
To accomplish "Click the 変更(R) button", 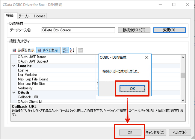I will (169, 30).
